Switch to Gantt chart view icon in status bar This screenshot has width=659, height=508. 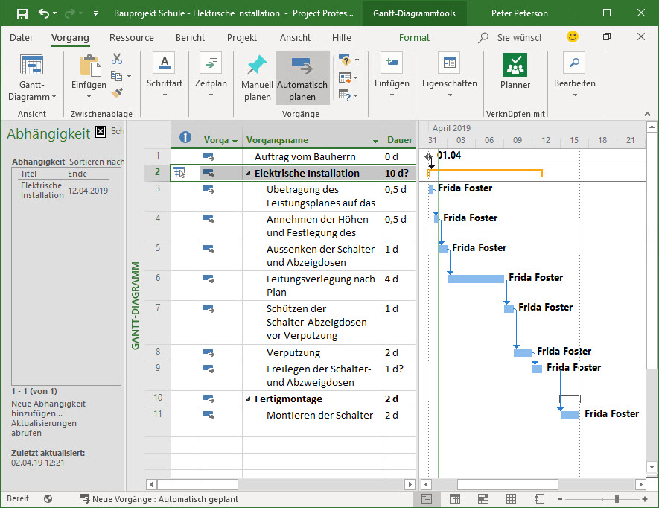427,499
